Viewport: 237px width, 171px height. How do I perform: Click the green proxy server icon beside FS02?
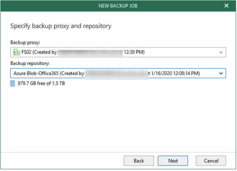coord(17,52)
